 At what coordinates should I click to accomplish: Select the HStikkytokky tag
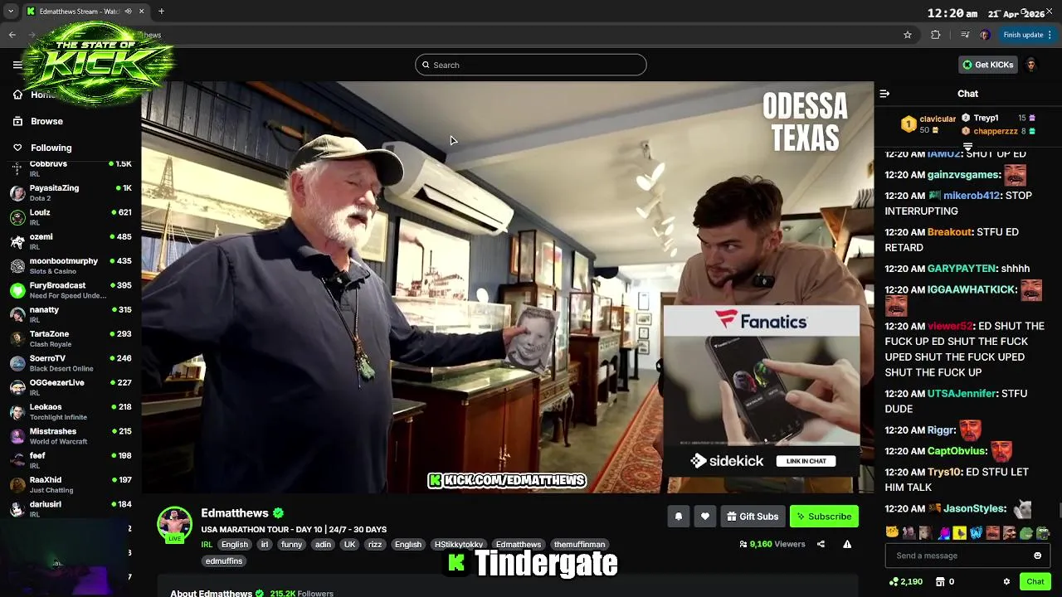pos(459,545)
